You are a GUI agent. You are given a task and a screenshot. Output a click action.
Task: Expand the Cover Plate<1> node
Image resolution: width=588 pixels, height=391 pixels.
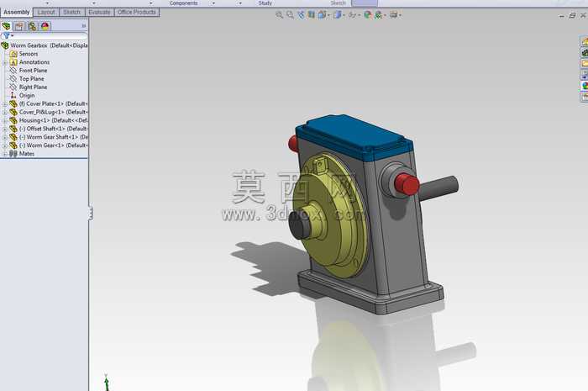tap(5, 104)
